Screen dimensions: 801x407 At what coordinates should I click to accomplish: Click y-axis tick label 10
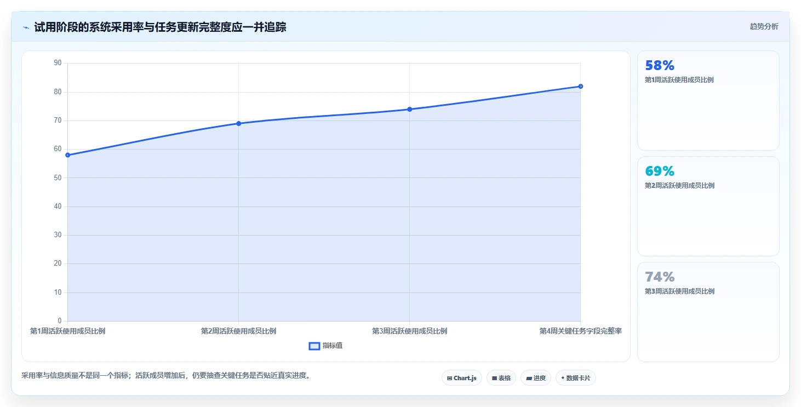[x=58, y=293]
